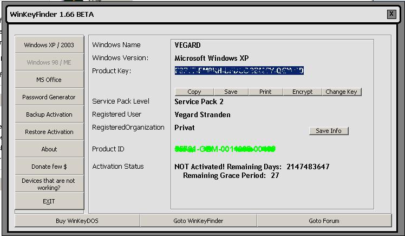The width and height of the screenshot is (405, 236).
Task: Click the registered user Vegard Stranden
Action: click(203, 114)
